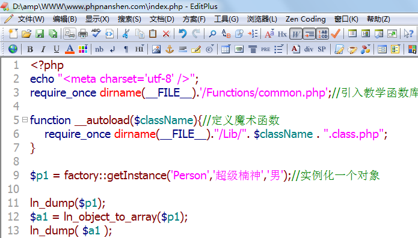This screenshot has height=238, width=418.
Task: Apply bold HTML tag
Action: (x=30, y=49)
